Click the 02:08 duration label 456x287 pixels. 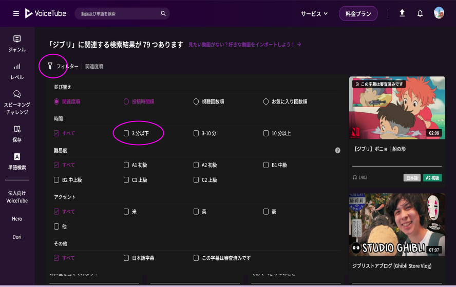pyautogui.click(x=434, y=133)
